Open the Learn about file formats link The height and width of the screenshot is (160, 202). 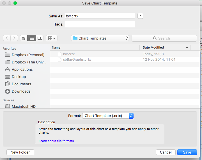click(x=56, y=141)
